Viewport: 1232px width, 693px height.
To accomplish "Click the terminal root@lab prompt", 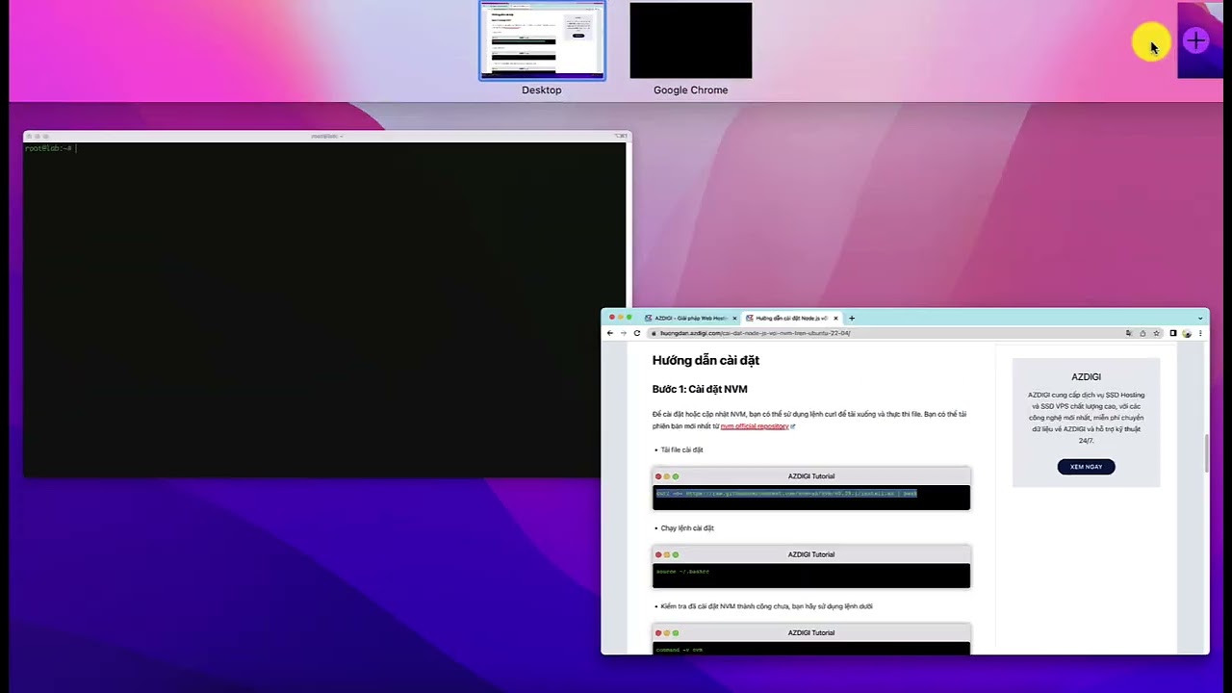I will coord(48,148).
